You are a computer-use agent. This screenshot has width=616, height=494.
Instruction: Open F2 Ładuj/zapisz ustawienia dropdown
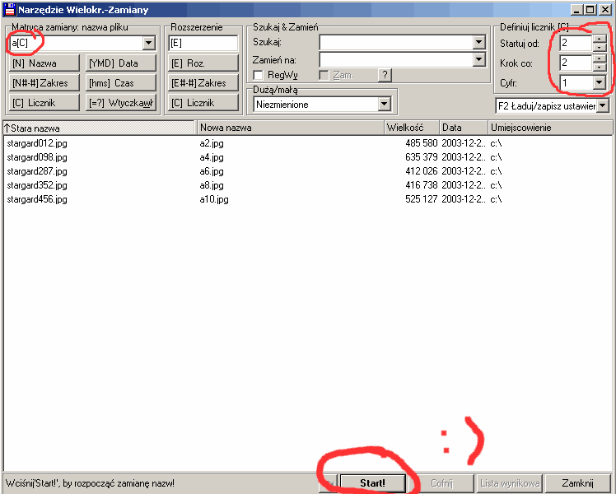(x=602, y=106)
